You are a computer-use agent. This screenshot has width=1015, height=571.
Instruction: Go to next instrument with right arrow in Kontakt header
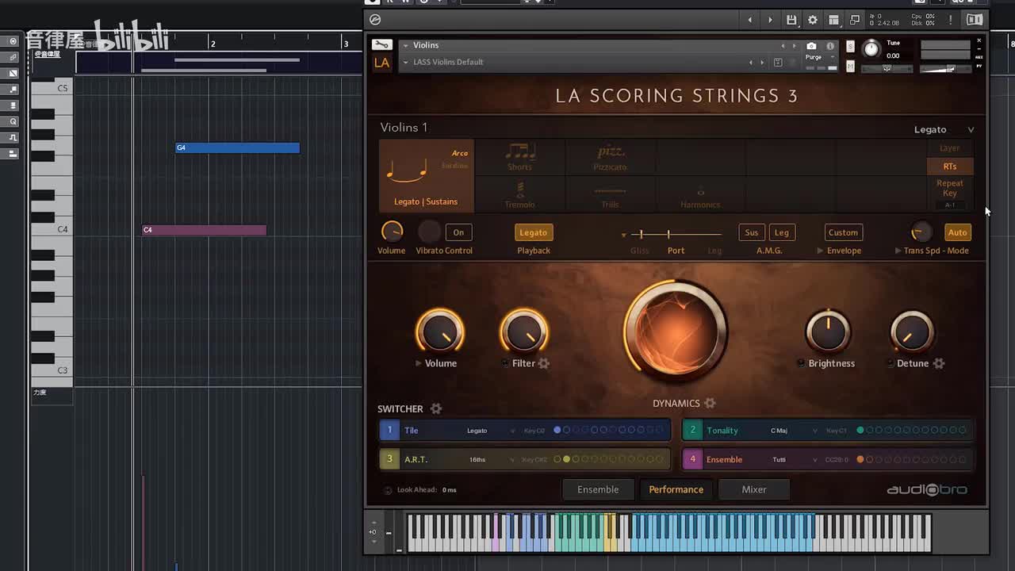[770, 20]
